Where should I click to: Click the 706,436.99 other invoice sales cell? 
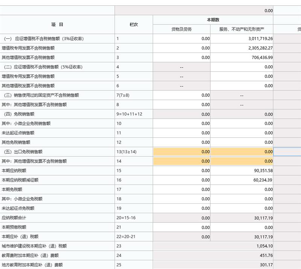pos(242,57)
